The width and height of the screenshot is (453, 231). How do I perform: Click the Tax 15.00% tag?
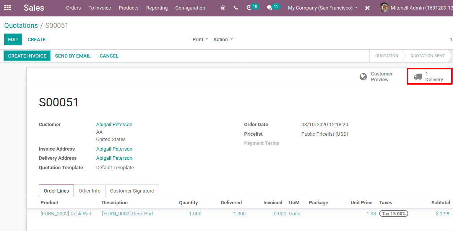[393, 214]
